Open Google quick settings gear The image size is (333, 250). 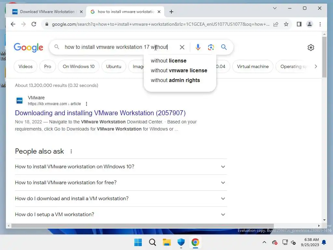[x=311, y=48]
